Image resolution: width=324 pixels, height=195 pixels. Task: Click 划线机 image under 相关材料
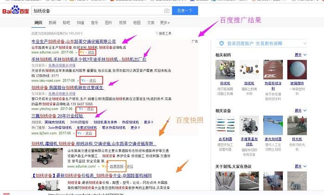click(249, 70)
